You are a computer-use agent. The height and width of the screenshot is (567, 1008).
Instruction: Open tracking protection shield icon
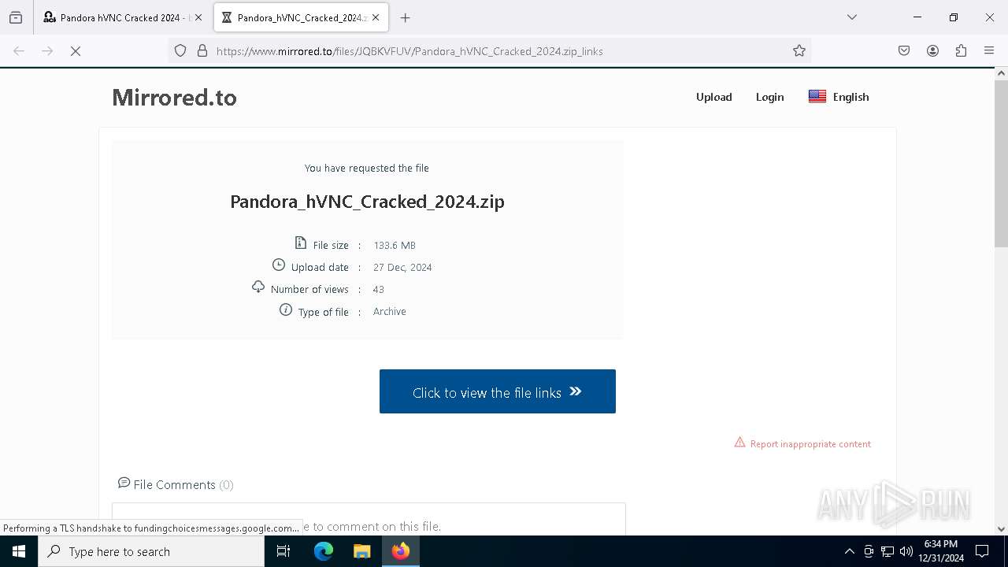pos(180,51)
